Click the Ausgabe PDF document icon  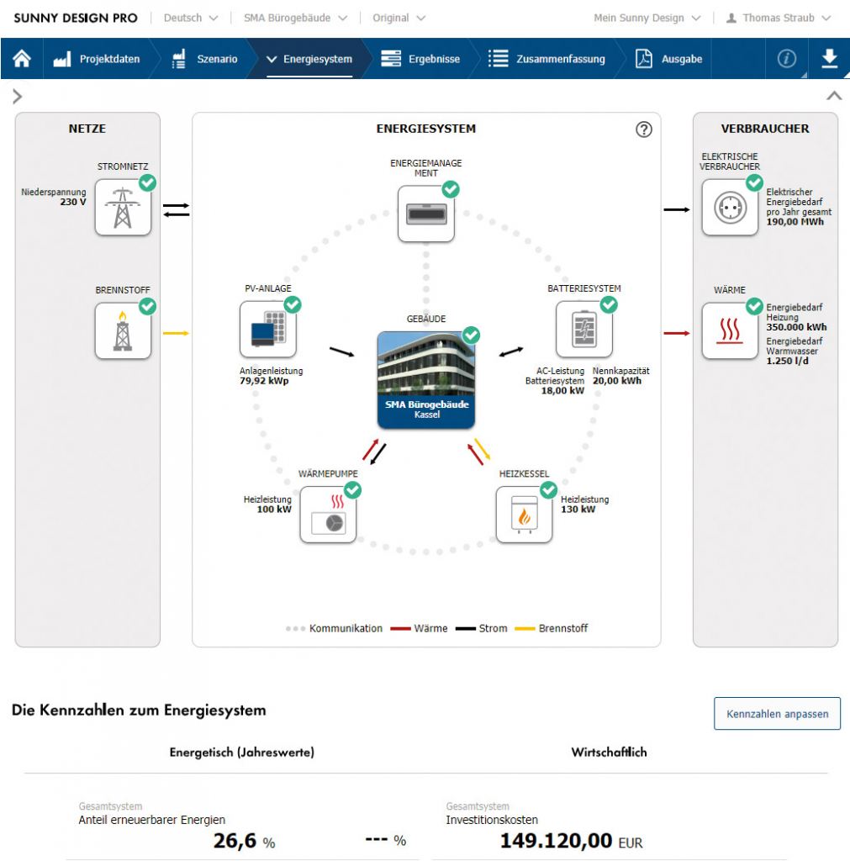643,59
